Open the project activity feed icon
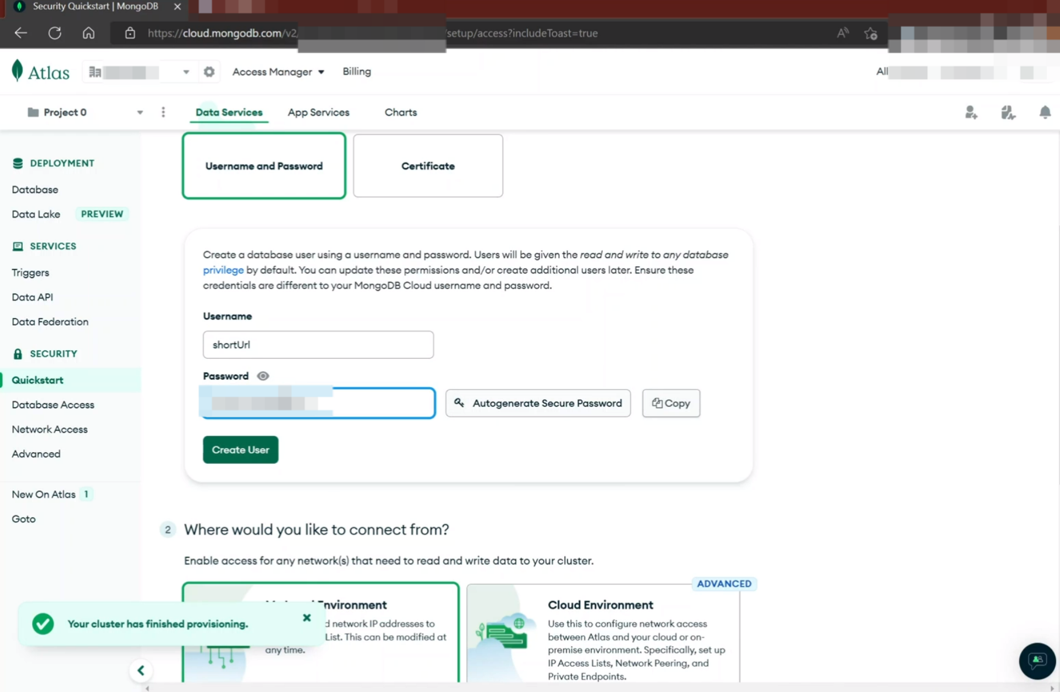Image resolution: width=1060 pixels, height=692 pixels. tap(1008, 112)
